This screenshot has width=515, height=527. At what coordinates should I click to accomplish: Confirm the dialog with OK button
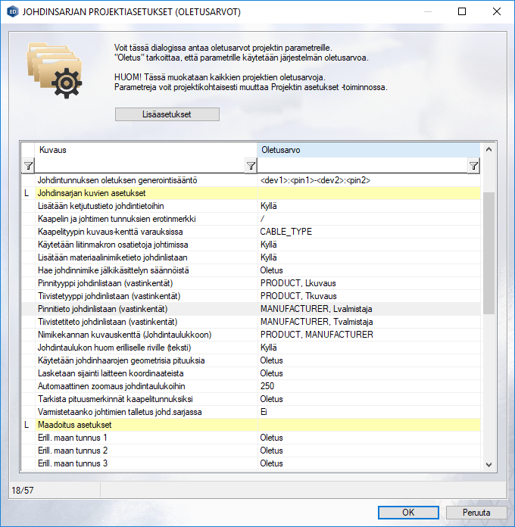[x=408, y=512]
